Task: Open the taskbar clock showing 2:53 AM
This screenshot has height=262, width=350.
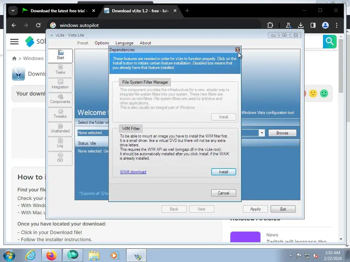Action: click(333, 256)
